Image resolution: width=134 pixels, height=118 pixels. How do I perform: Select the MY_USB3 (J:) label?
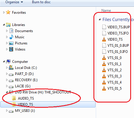[25, 111]
